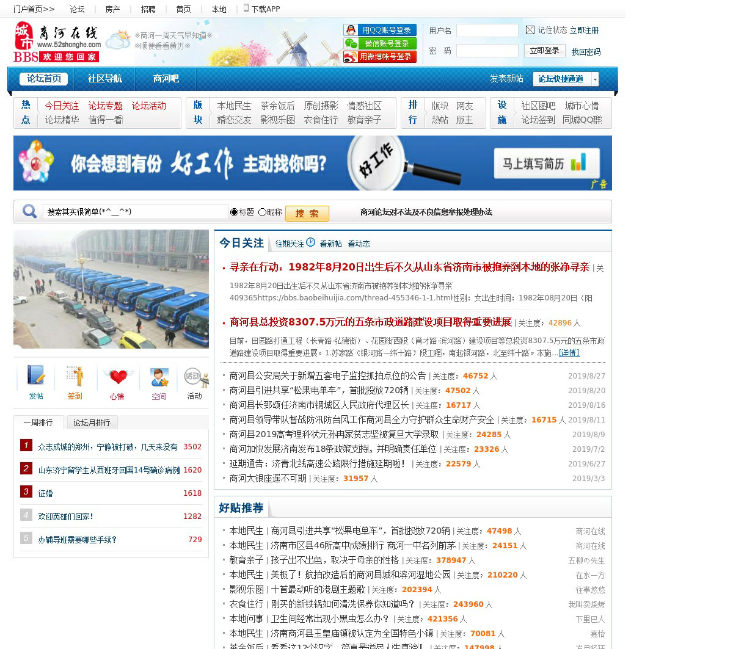Open the 论坛首页 nav tab
This screenshot has width=733, height=649.
(44, 79)
